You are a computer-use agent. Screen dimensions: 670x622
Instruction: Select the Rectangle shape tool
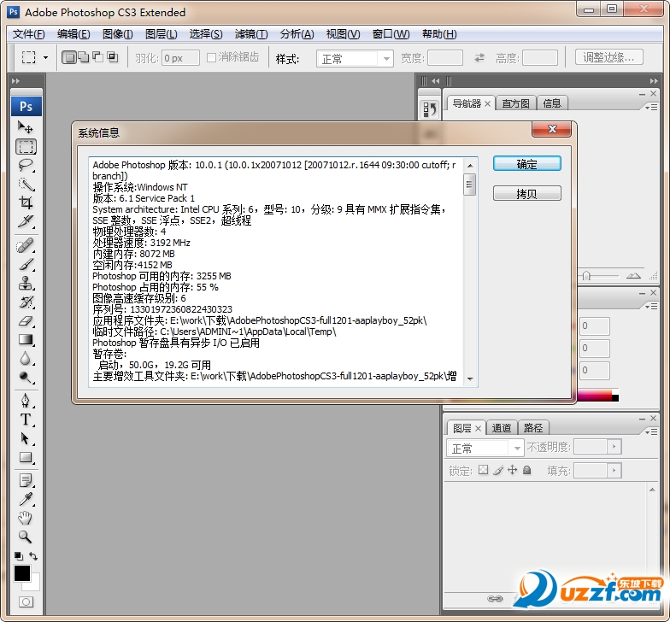tap(26, 458)
